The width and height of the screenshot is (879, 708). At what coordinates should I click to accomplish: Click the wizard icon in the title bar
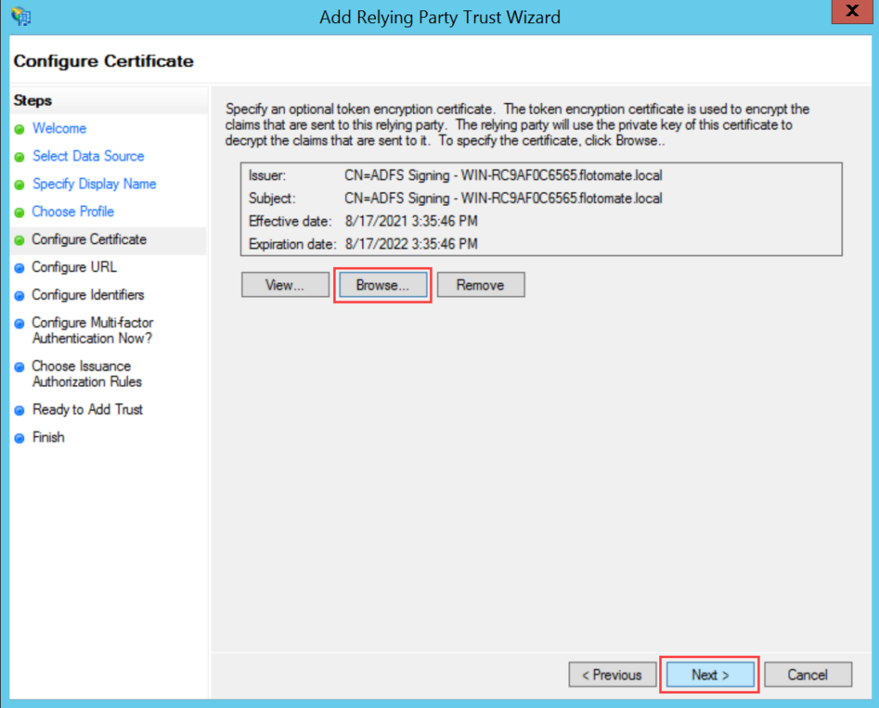[20, 16]
